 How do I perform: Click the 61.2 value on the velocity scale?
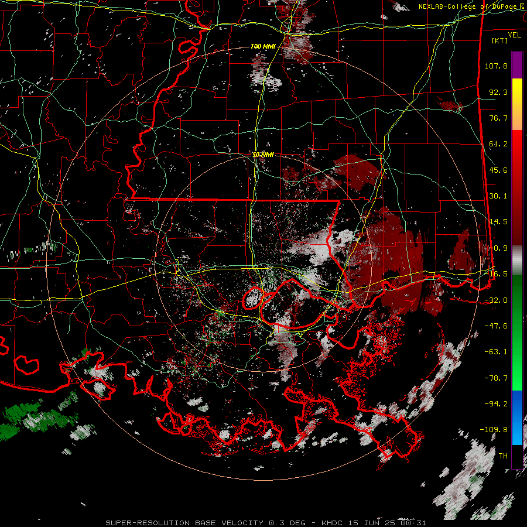point(498,144)
